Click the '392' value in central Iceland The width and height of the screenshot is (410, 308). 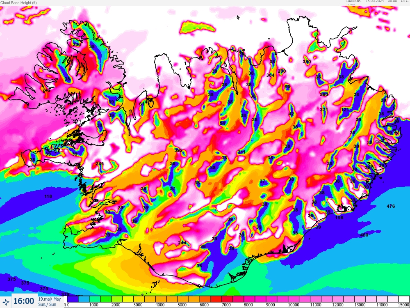point(178,150)
